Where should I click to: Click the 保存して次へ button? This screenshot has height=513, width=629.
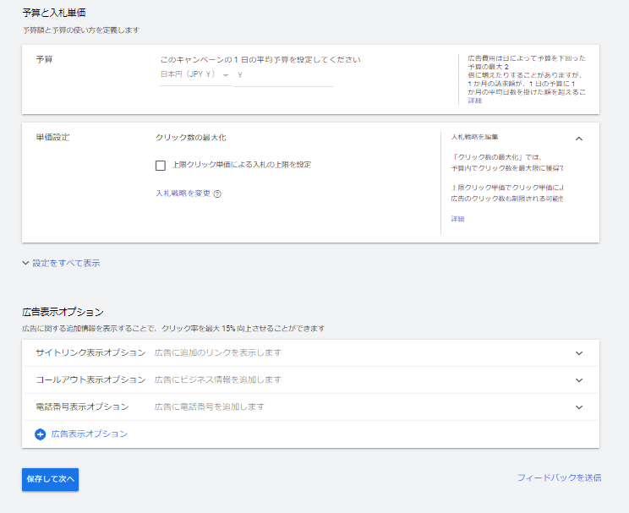[x=50, y=479]
